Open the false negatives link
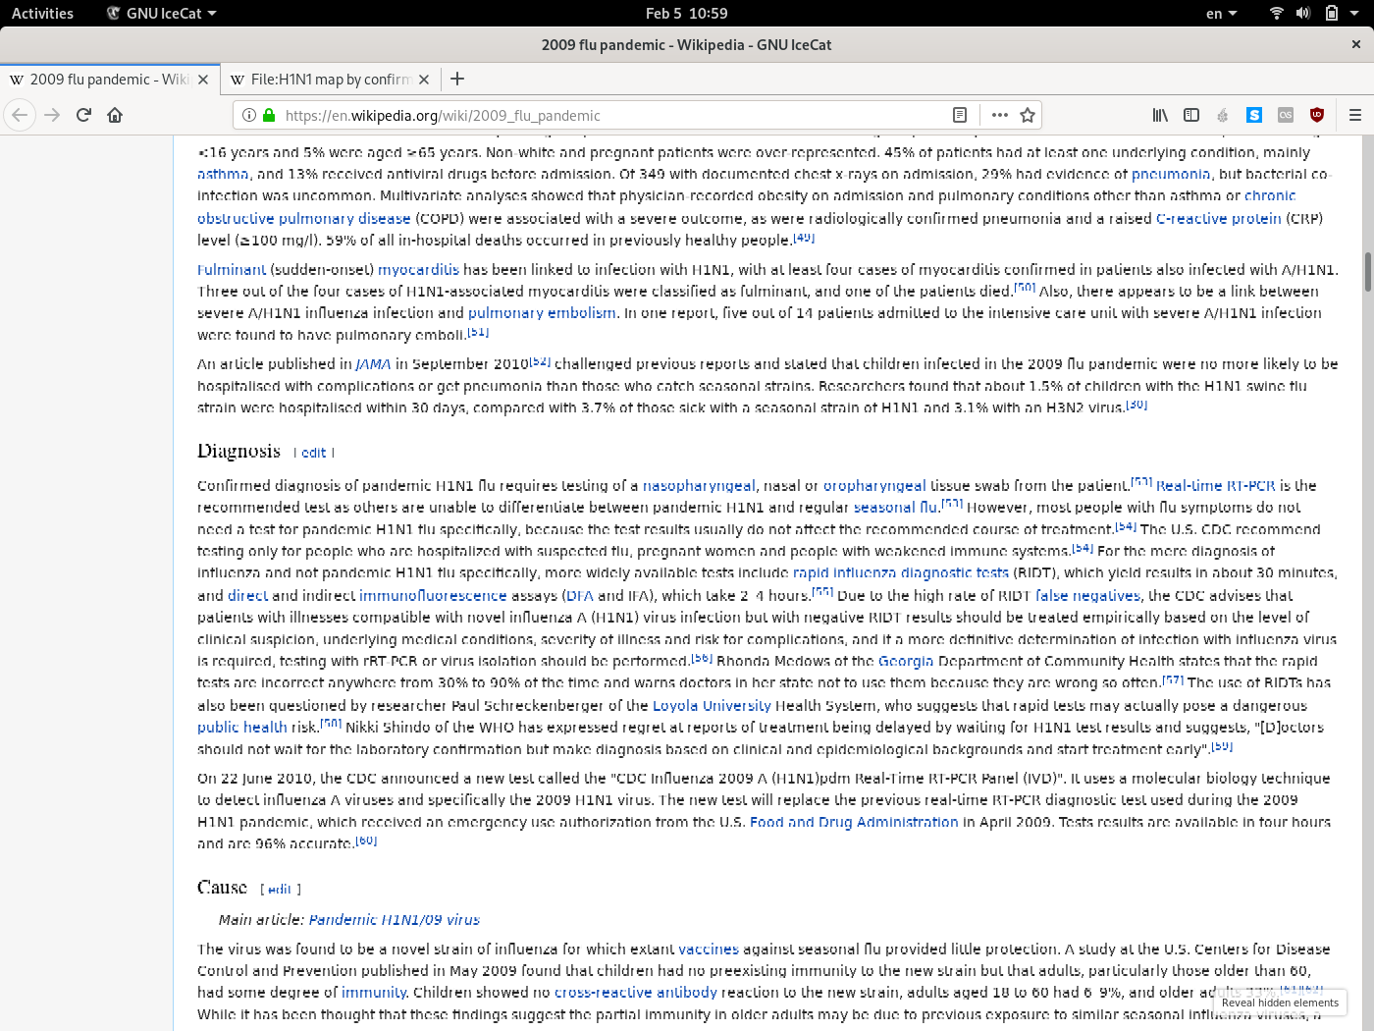Image resolution: width=1374 pixels, height=1031 pixels. point(1087,595)
